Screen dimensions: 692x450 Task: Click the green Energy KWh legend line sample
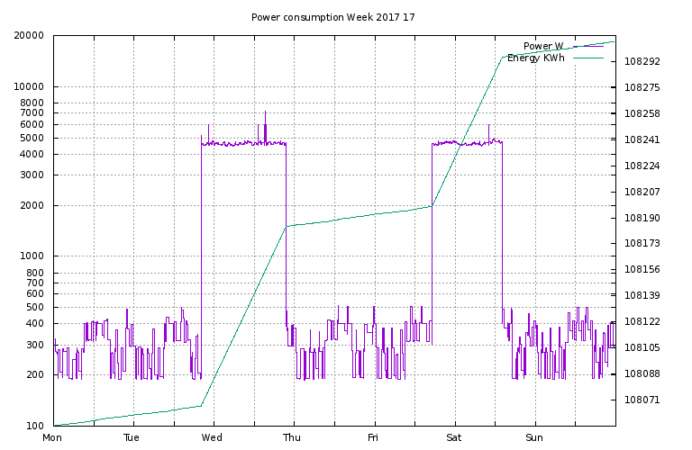pyautogui.click(x=588, y=58)
